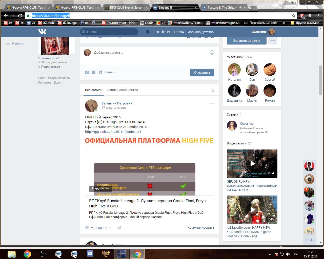Like the post via Мне нравится
324x259 pixels.
click(x=99, y=228)
